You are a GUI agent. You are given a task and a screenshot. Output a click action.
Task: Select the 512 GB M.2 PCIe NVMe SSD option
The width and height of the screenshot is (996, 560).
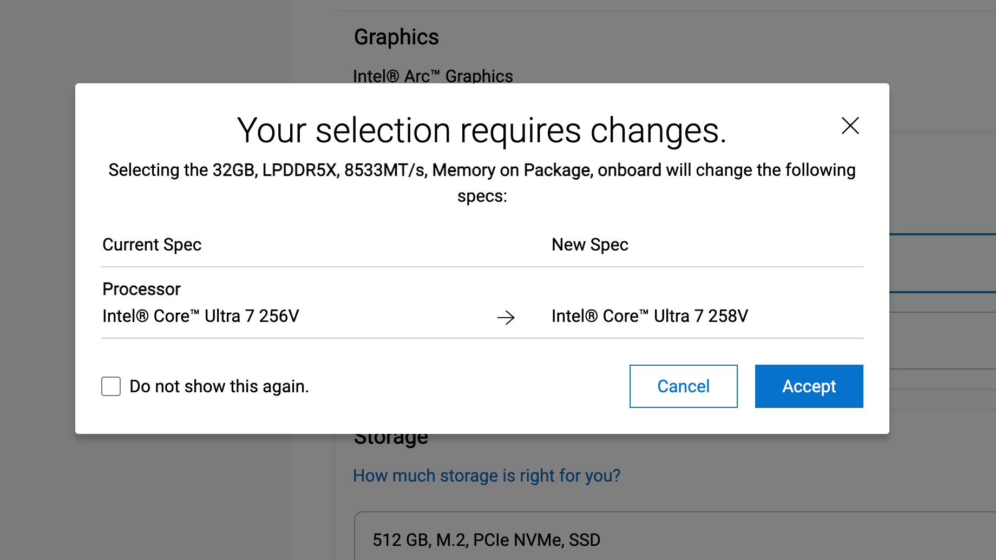click(486, 539)
